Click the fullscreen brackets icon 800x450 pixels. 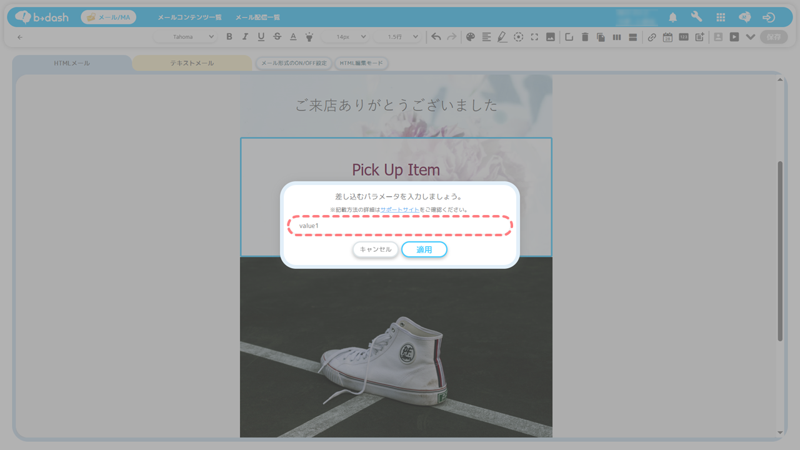pos(534,37)
